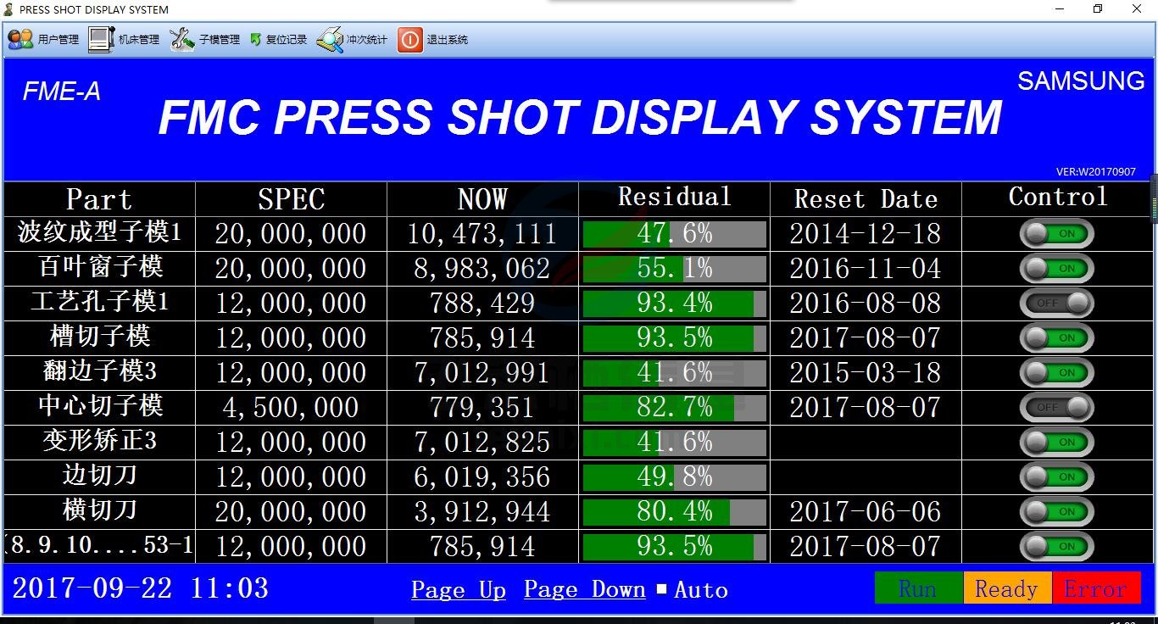Select part name 工艺孔子模1
The image size is (1158, 624).
[x=100, y=302]
